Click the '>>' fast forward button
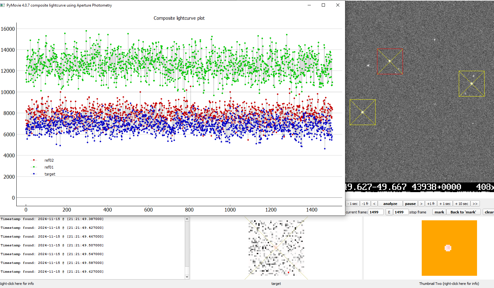The image size is (494, 288). [475, 204]
